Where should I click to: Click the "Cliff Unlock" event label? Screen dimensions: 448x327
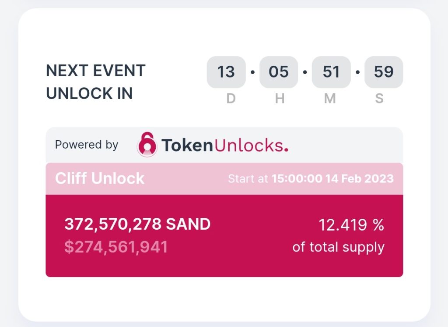point(100,178)
